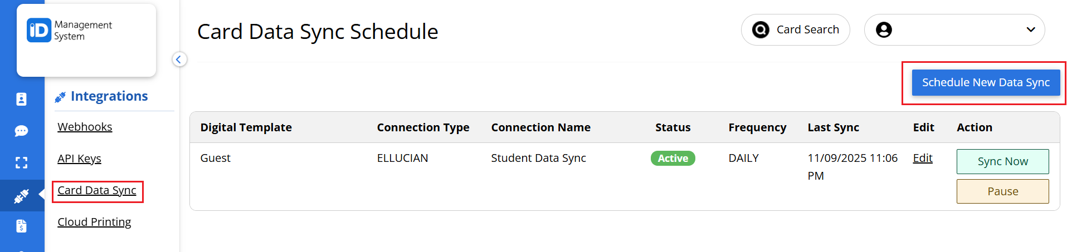Click the Integrations section heading

click(x=109, y=96)
